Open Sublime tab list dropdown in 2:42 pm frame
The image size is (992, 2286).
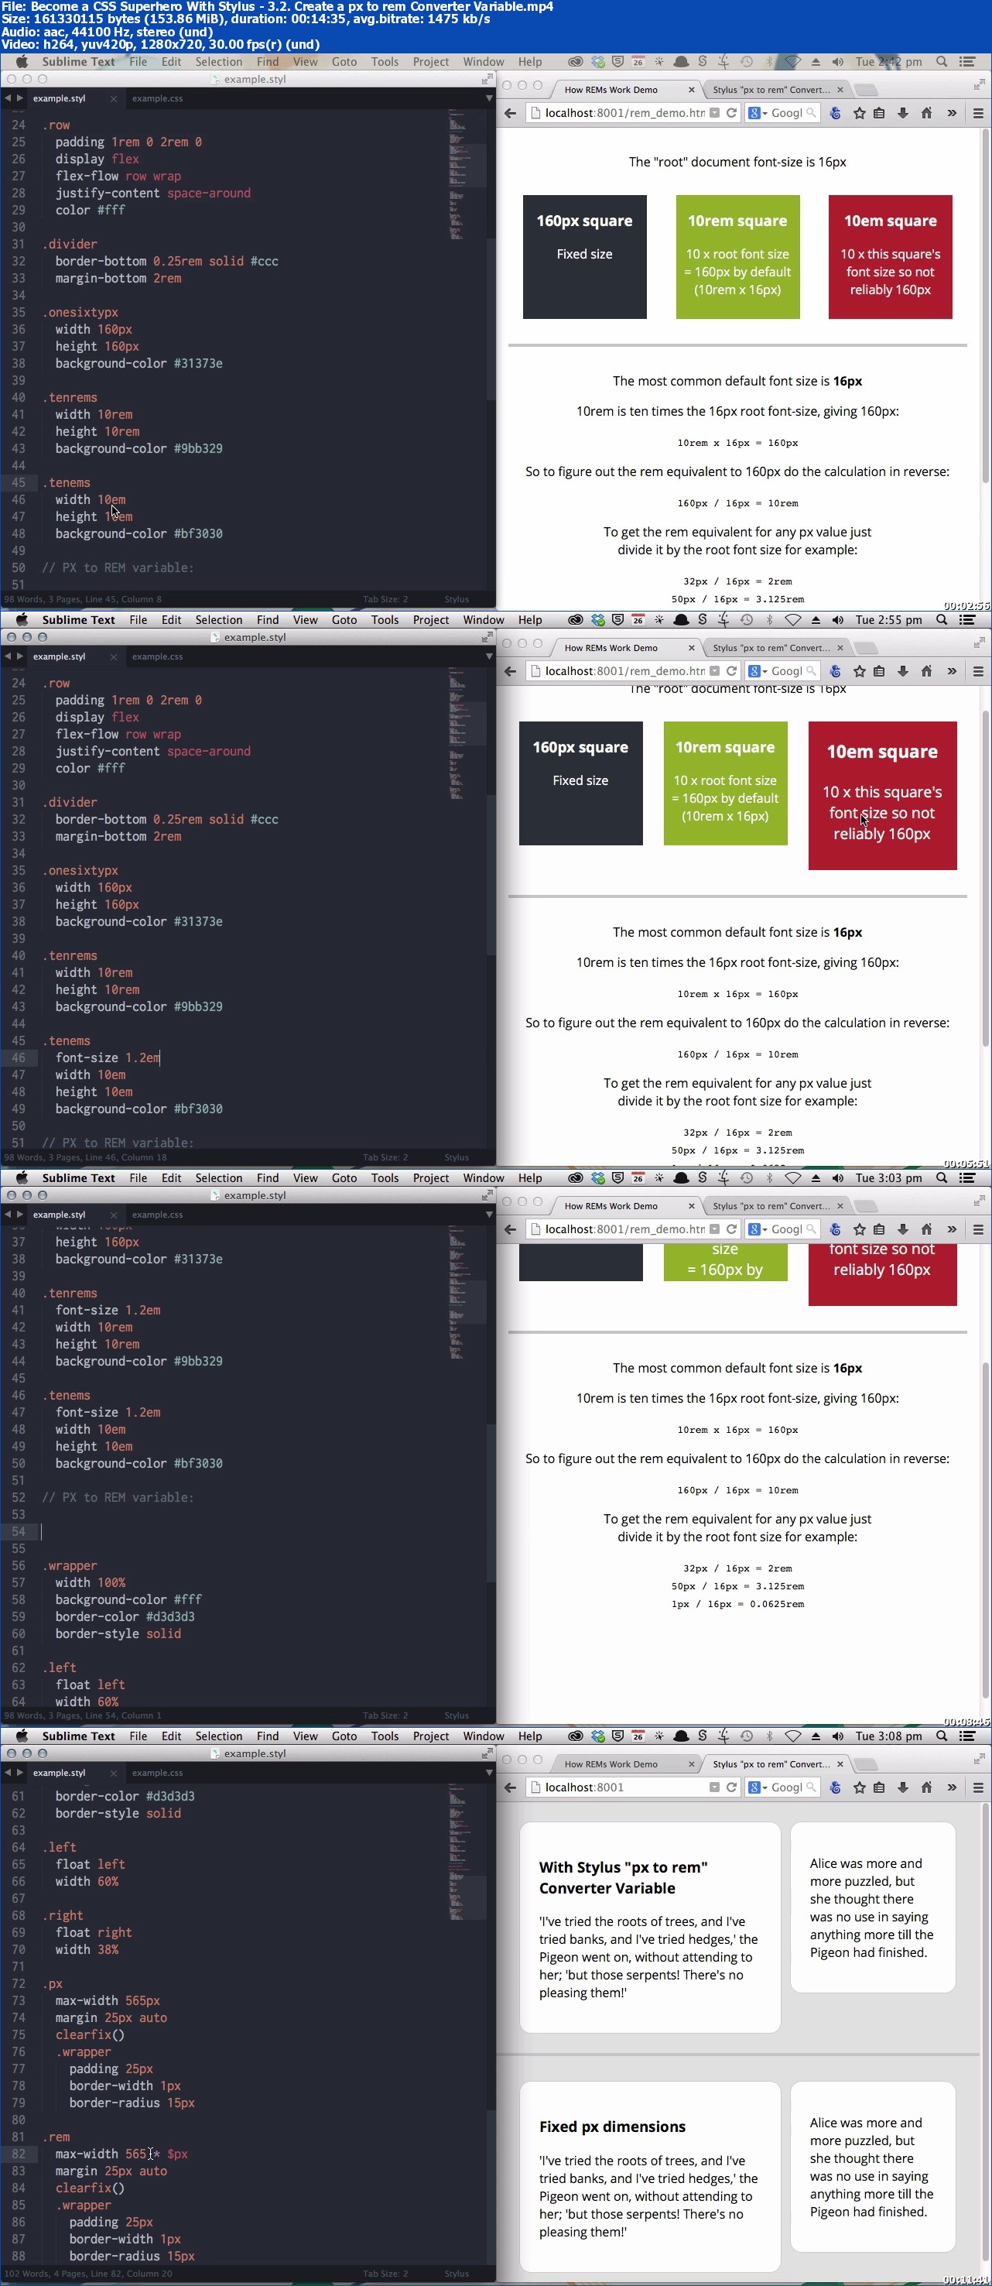tap(488, 98)
